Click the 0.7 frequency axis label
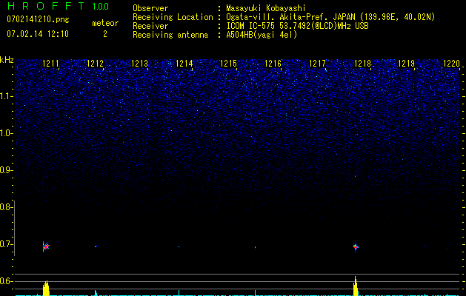Screen dimensions: 466x296 click(x=6, y=244)
